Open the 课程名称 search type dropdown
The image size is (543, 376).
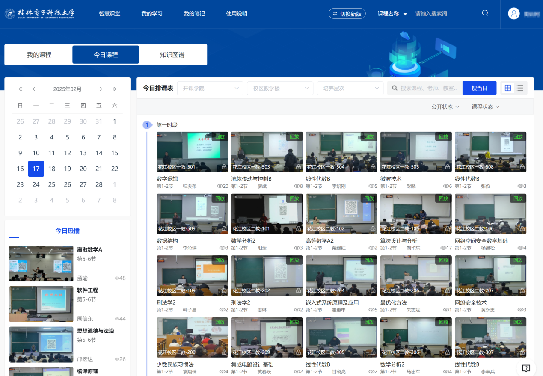(392, 14)
